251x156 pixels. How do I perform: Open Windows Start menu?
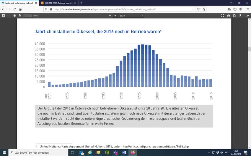coord(4,152)
